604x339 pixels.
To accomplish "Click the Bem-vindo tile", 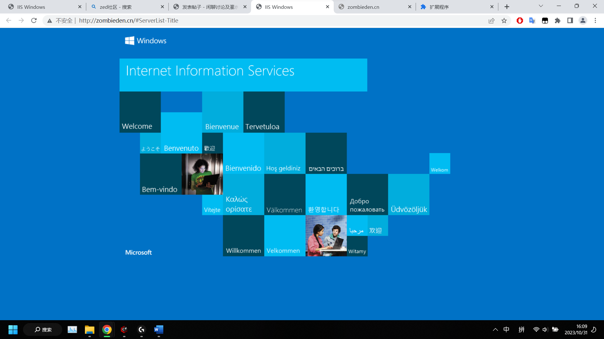I will [161, 174].
